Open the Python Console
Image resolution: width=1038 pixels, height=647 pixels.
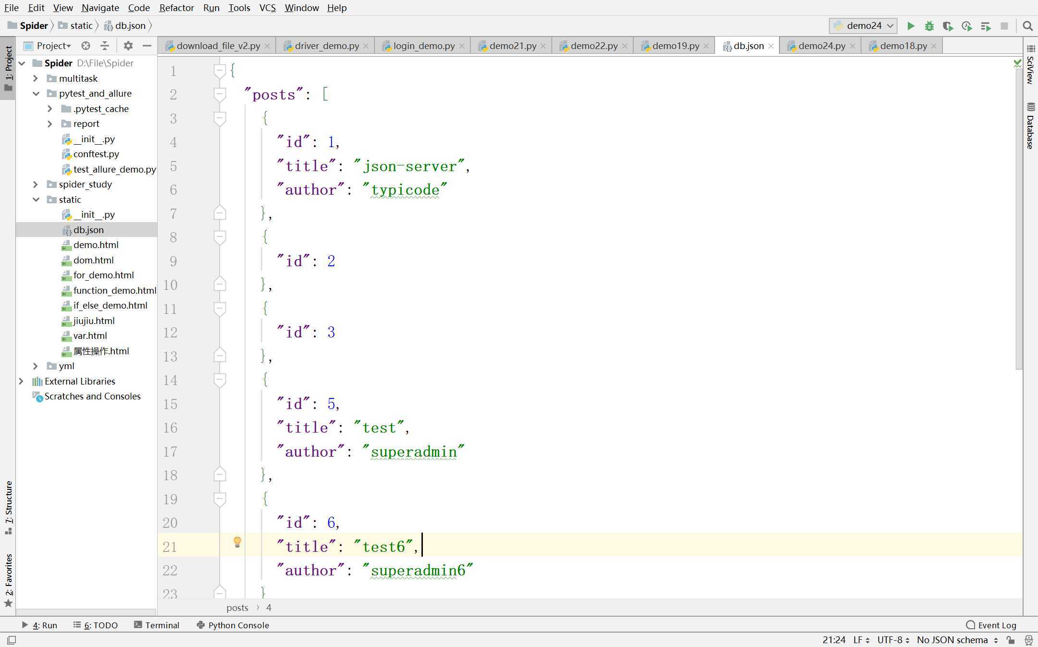click(x=233, y=625)
